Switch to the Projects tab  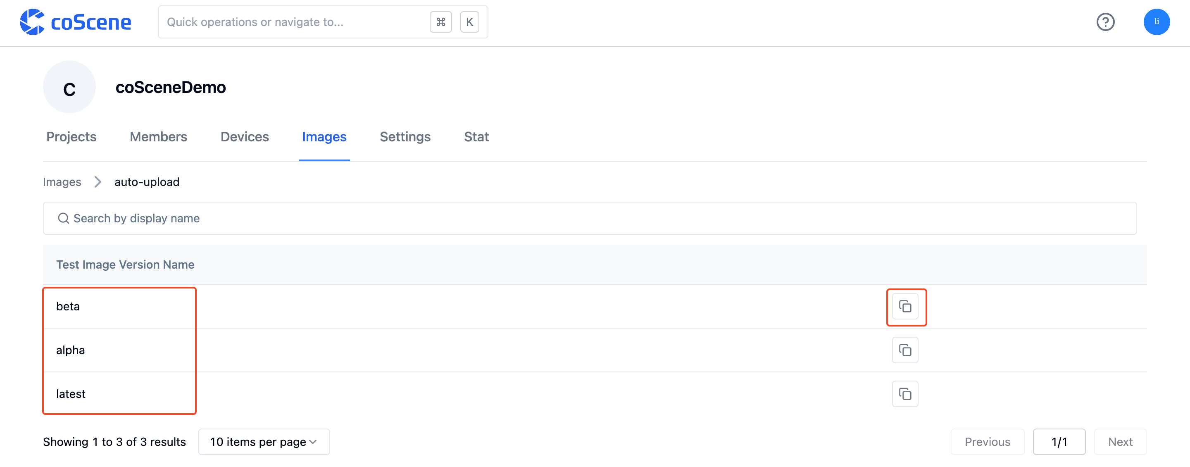pos(71,137)
